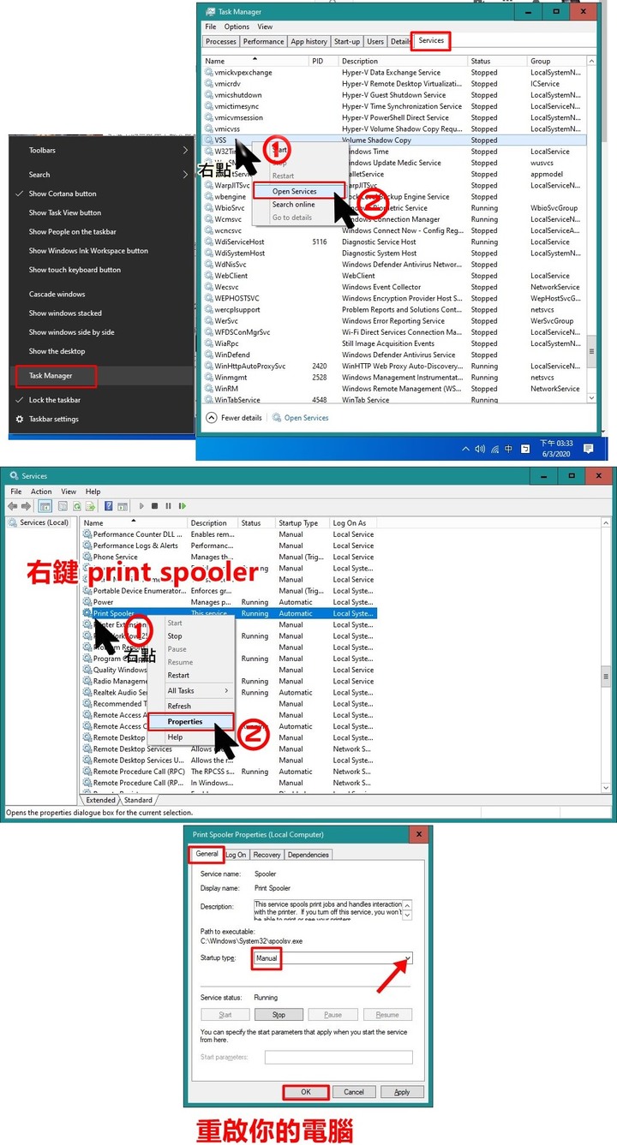
Task: Click the forward arrow in Services toolbar
Action: pos(27,506)
